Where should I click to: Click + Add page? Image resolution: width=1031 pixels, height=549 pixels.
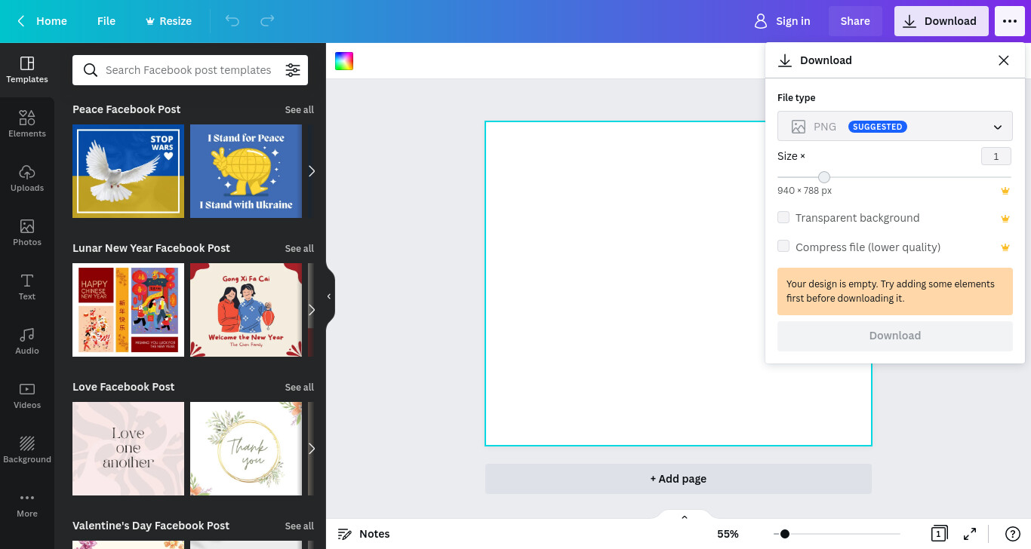[678, 479]
